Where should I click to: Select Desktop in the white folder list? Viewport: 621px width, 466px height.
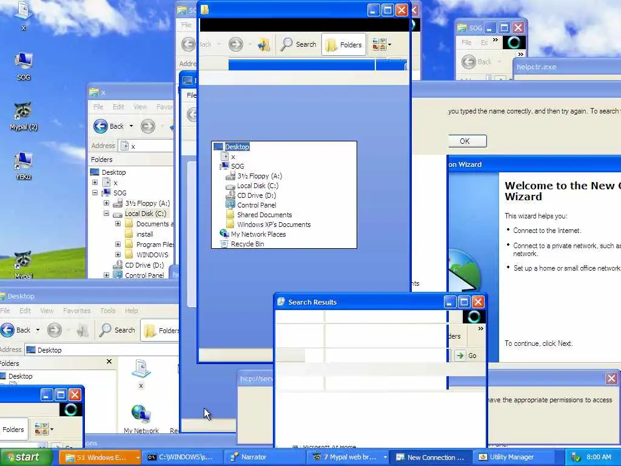point(237,147)
